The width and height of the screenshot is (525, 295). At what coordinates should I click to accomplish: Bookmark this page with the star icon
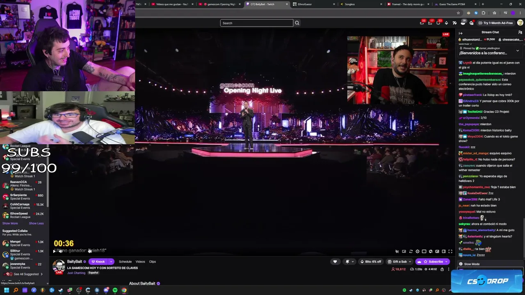[458, 13]
